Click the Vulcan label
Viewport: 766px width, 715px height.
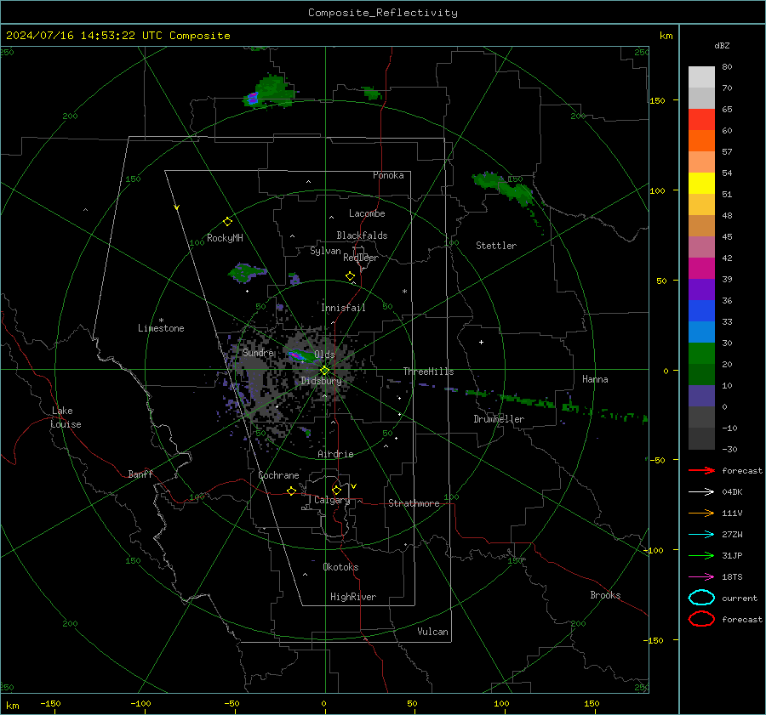pos(432,632)
